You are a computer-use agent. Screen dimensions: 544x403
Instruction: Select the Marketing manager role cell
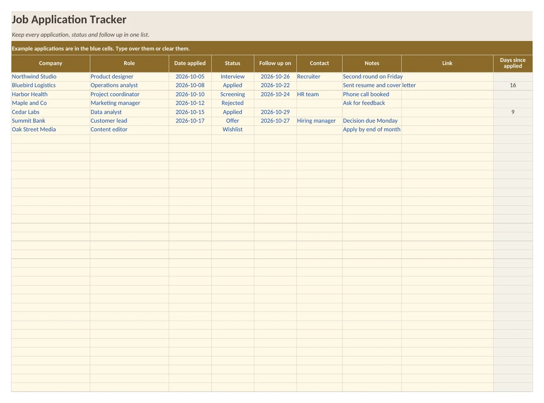(x=129, y=103)
